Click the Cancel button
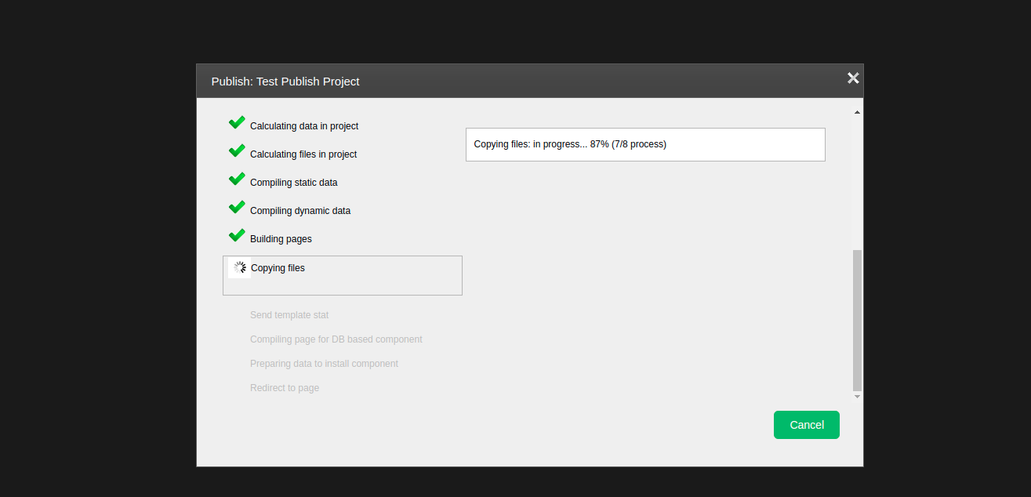 (x=806, y=425)
